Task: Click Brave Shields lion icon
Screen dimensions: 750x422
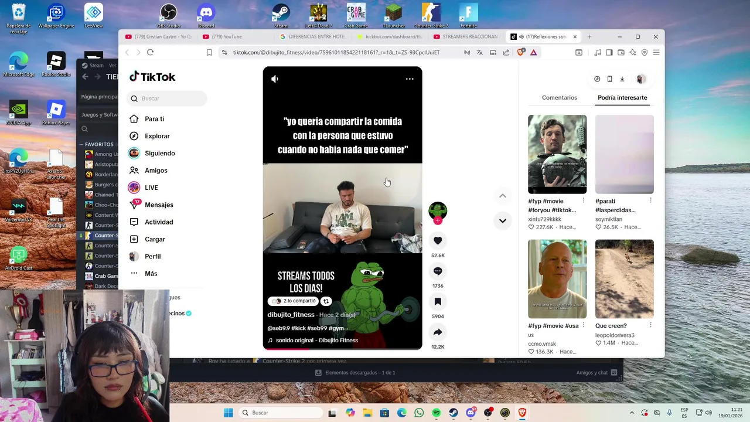Action: tap(520, 52)
